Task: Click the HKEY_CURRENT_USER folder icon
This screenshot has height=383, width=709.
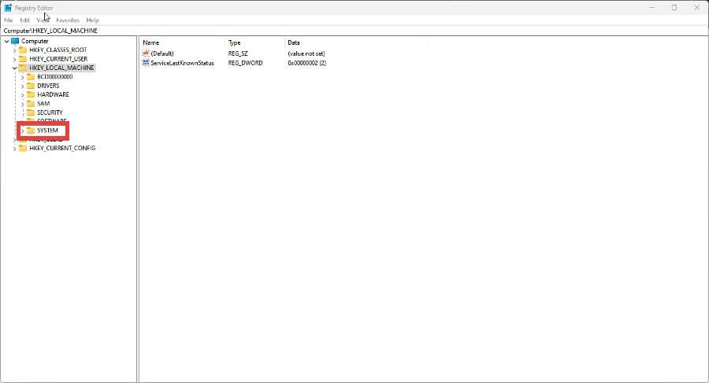Action: (23, 59)
